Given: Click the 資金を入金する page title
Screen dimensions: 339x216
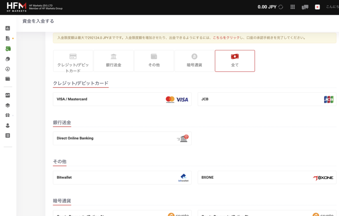Looking at the screenshot, I should click(x=38, y=21).
